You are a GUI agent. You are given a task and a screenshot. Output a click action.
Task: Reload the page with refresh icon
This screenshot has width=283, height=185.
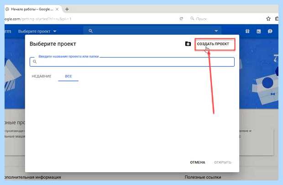(181, 19)
